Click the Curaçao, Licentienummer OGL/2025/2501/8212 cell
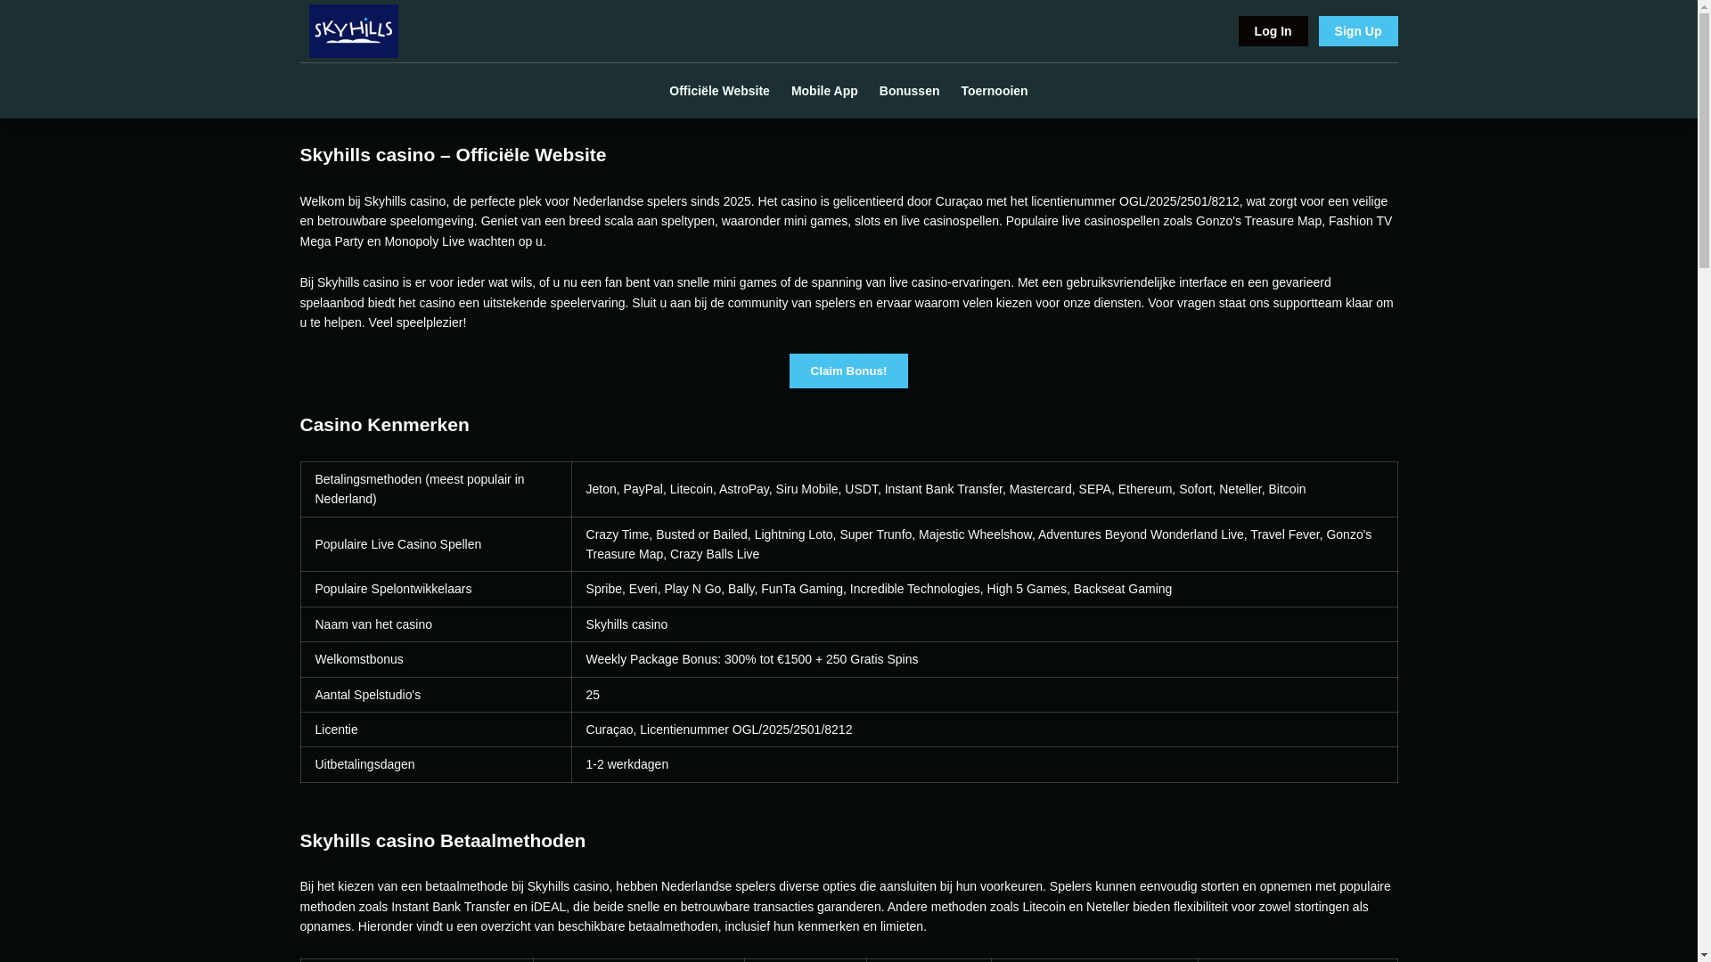Viewport: 1711px width, 962px height. tap(984, 730)
